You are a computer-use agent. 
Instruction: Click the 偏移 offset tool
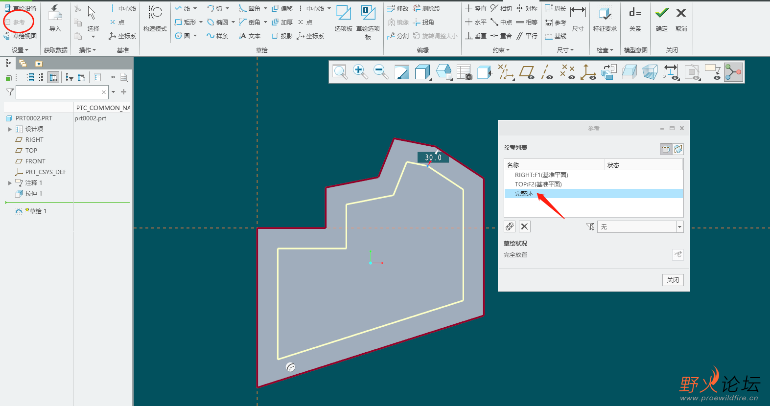tap(282, 8)
